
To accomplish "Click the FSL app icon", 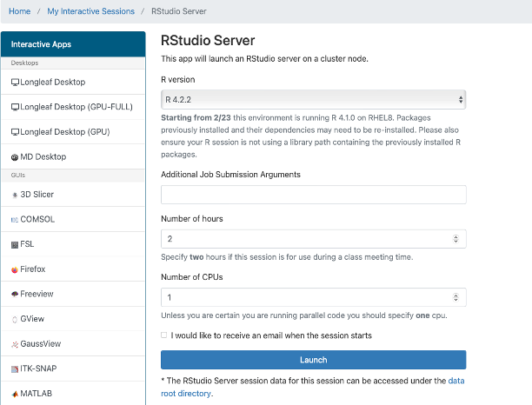I will [x=15, y=244].
